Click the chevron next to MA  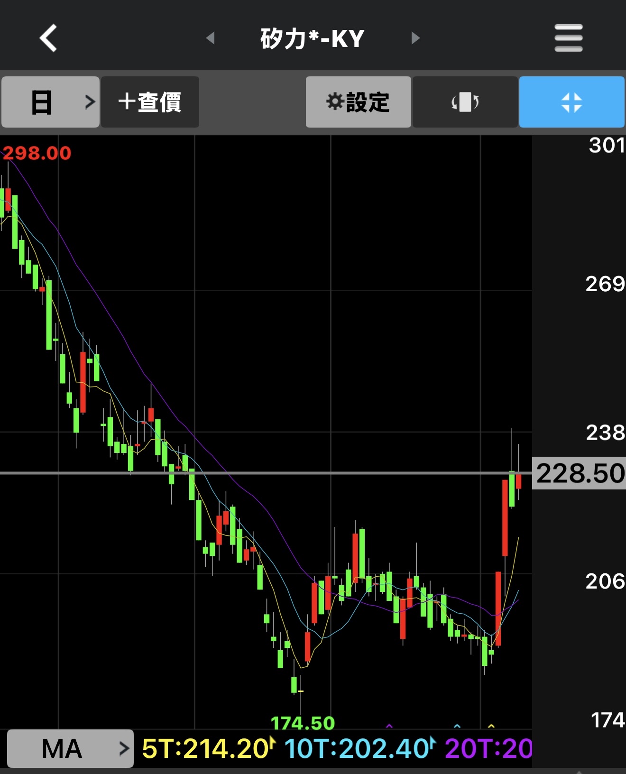click(124, 748)
